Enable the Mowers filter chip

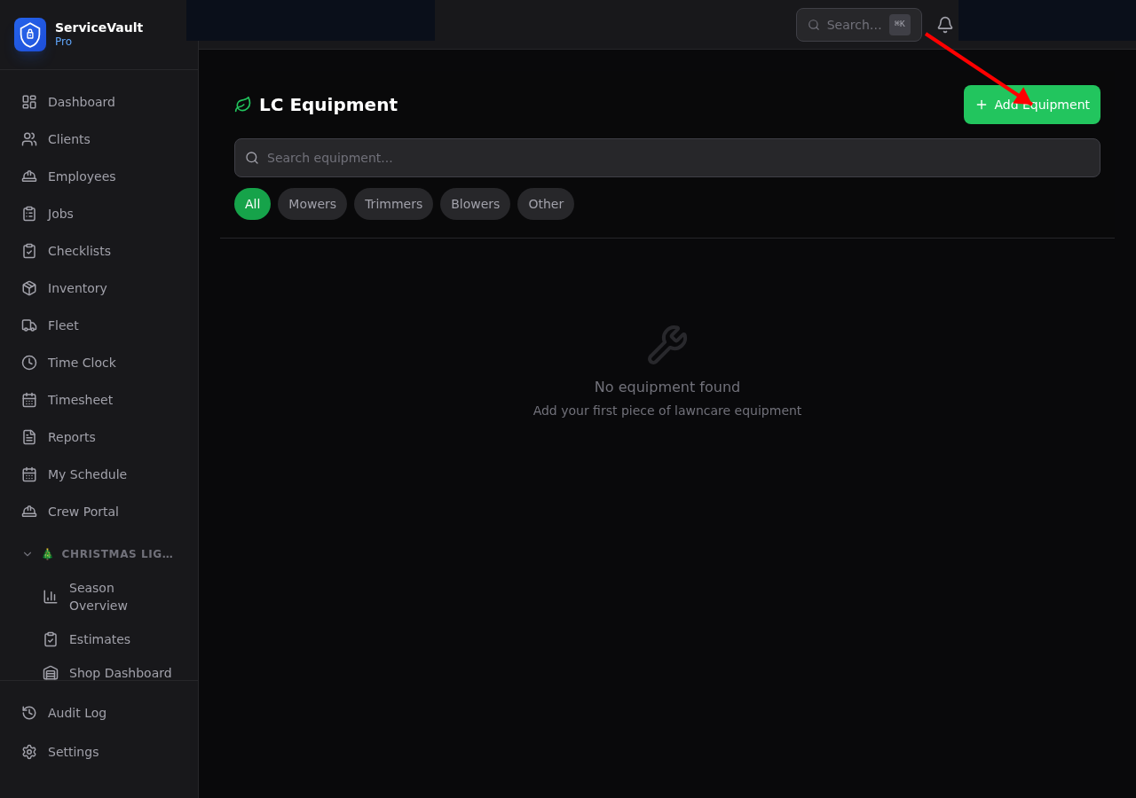click(x=312, y=203)
